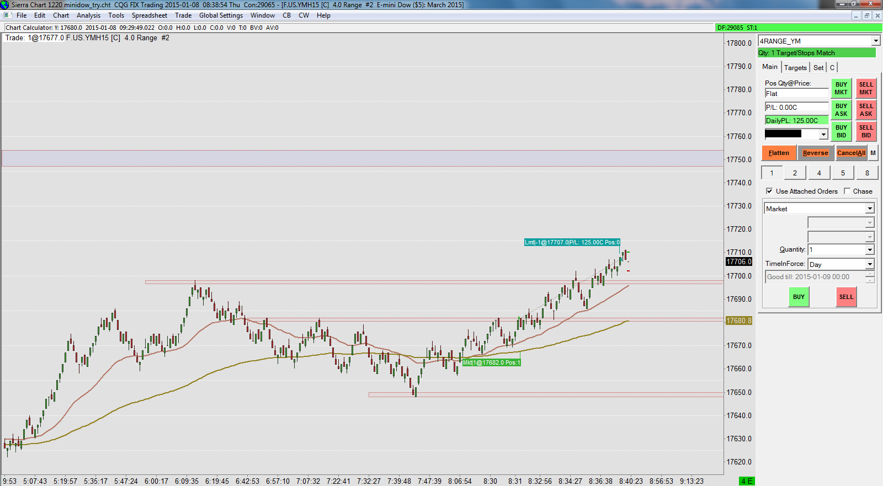
Task: Open the File menu
Action: point(22,15)
